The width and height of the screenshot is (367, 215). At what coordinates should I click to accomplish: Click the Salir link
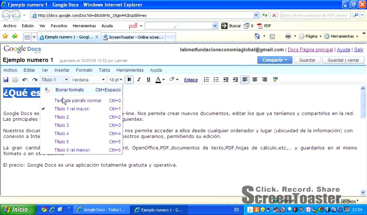[x=359, y=50]
